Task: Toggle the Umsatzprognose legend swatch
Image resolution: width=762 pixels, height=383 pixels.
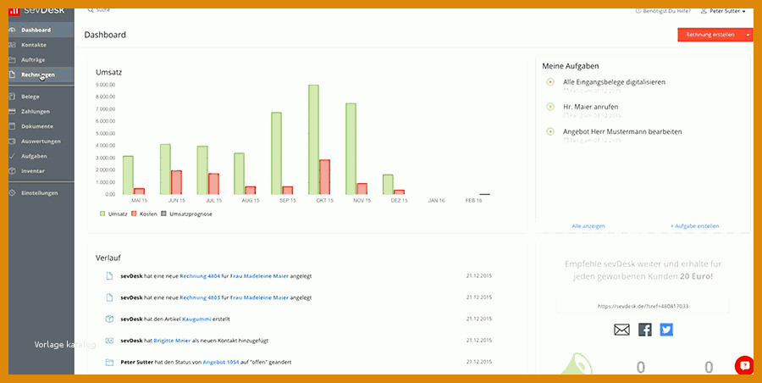Action: click(163, 214)
